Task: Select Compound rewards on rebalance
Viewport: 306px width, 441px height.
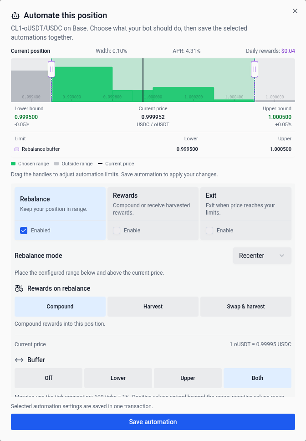Action: click(x=60, y=307)
